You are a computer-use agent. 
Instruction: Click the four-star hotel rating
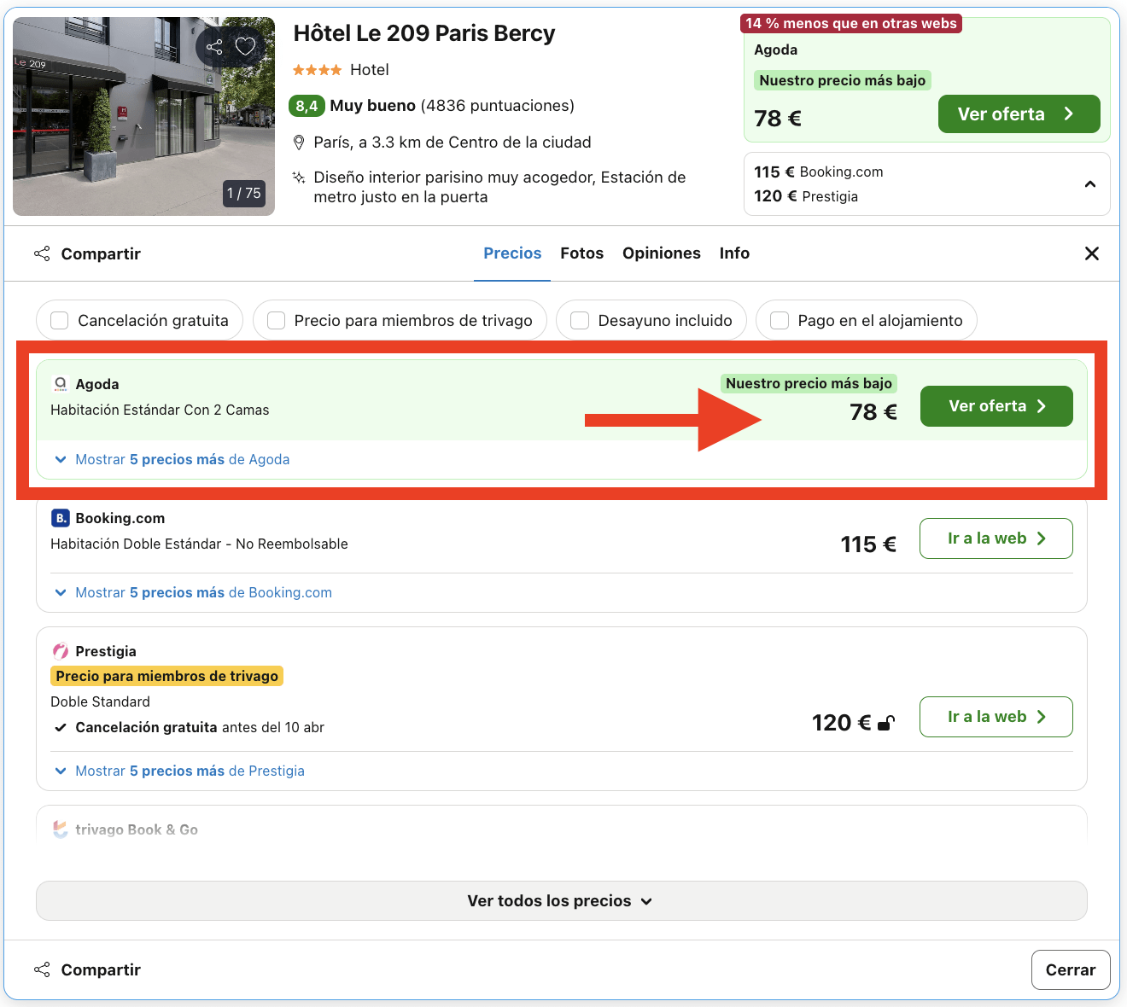click(317, 70)
